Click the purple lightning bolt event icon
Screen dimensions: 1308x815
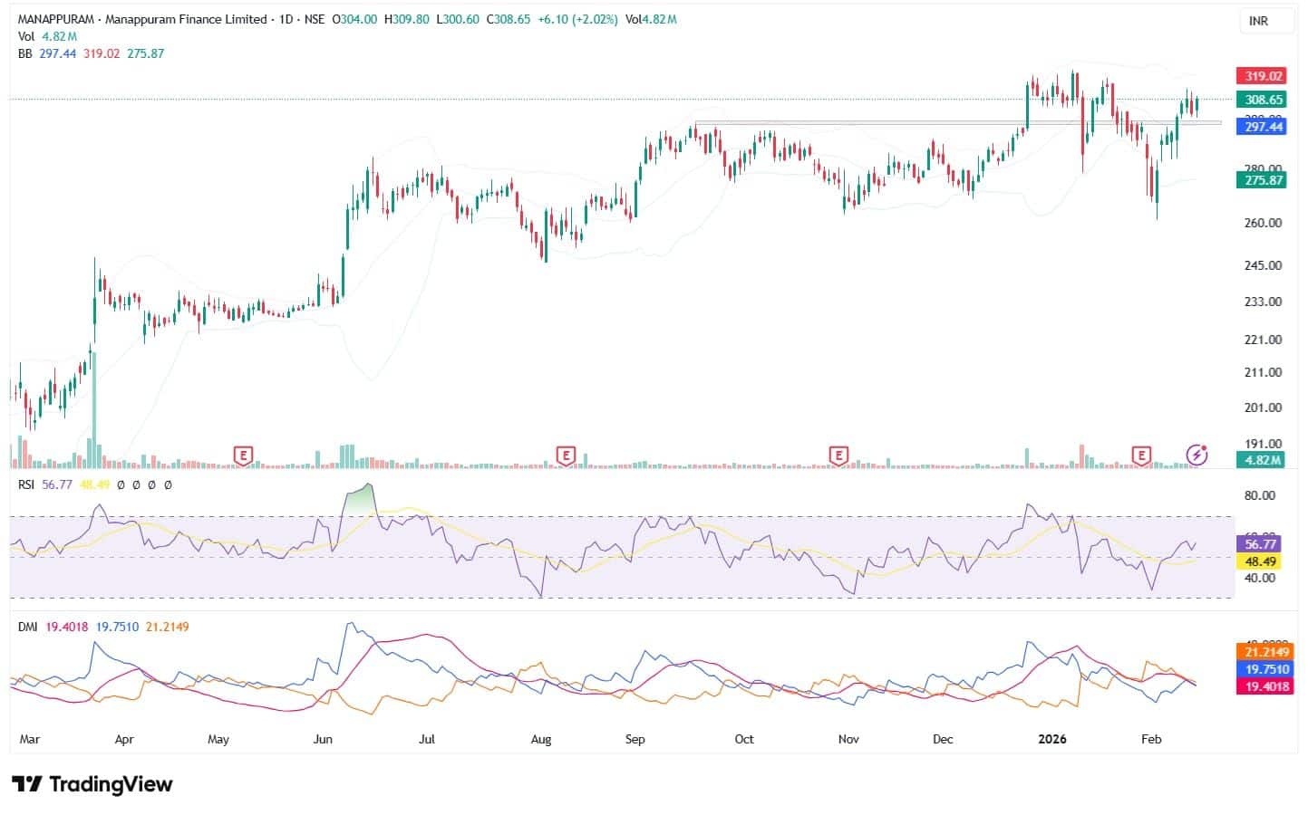[x=1197, y=455]
